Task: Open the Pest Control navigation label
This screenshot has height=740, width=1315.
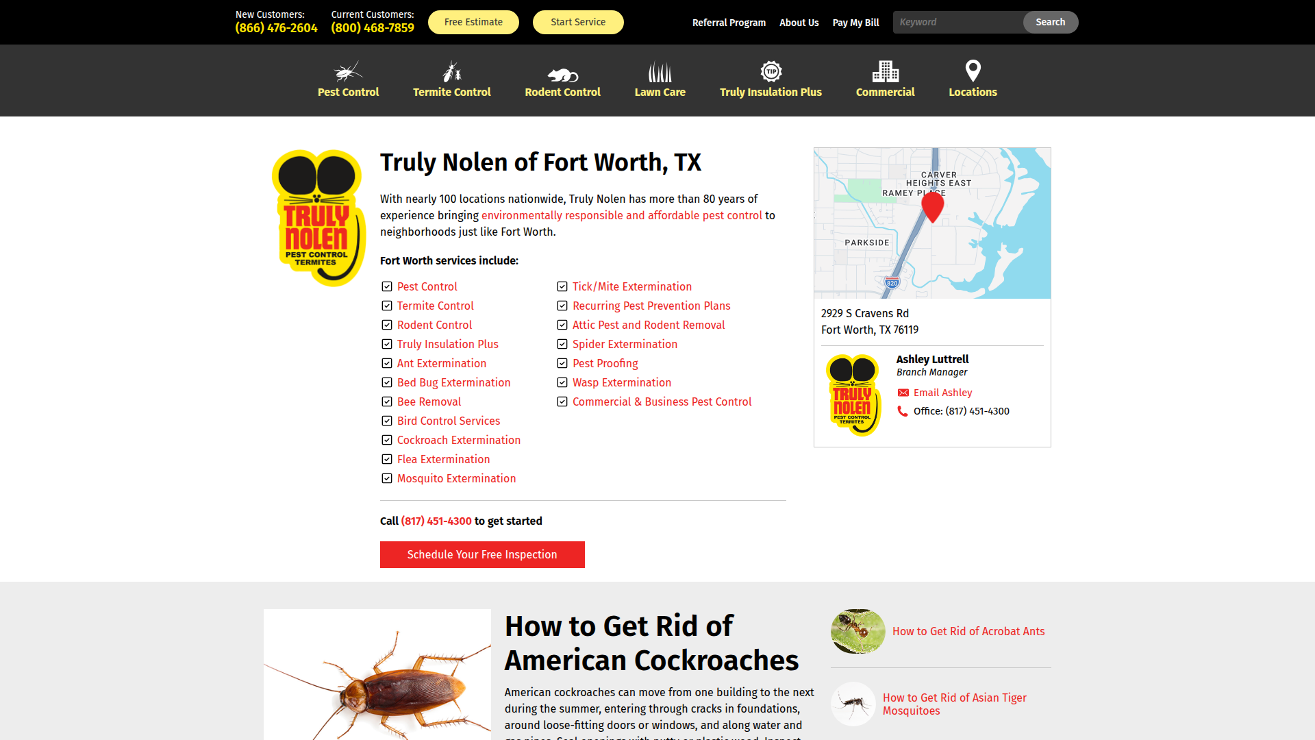Action: point(348,92)
